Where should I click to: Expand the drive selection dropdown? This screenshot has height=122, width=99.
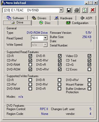click(x=61, y=10)
